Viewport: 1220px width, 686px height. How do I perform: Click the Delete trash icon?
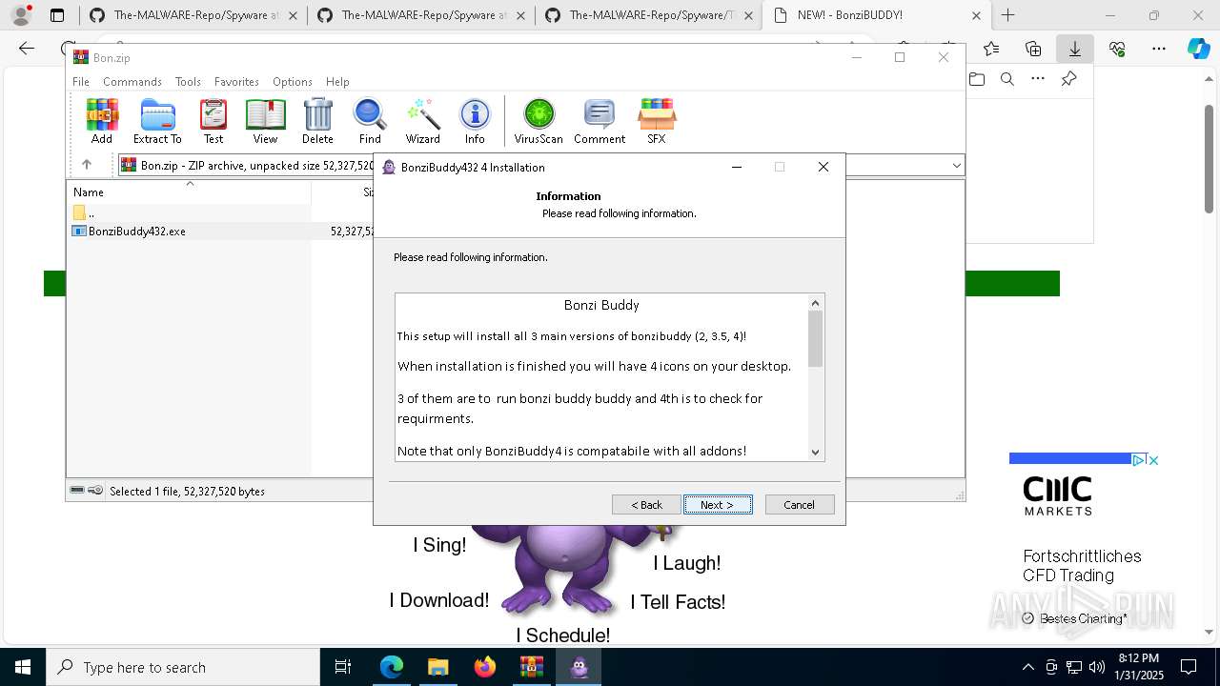point(317,121)
